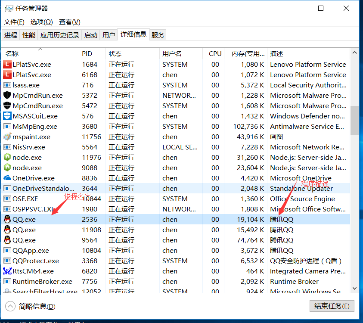
Task: Click the OneDrive.exe cloud icon
Action: [7, 178]
